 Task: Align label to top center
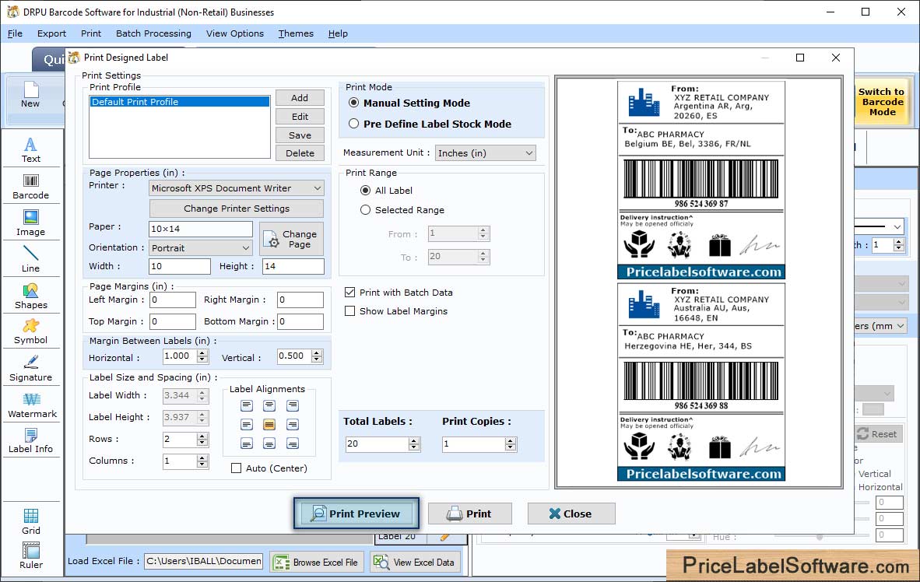(x=269, y=405)
